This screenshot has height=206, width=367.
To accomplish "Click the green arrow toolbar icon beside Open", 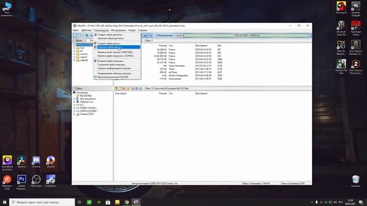I will 87,35.
